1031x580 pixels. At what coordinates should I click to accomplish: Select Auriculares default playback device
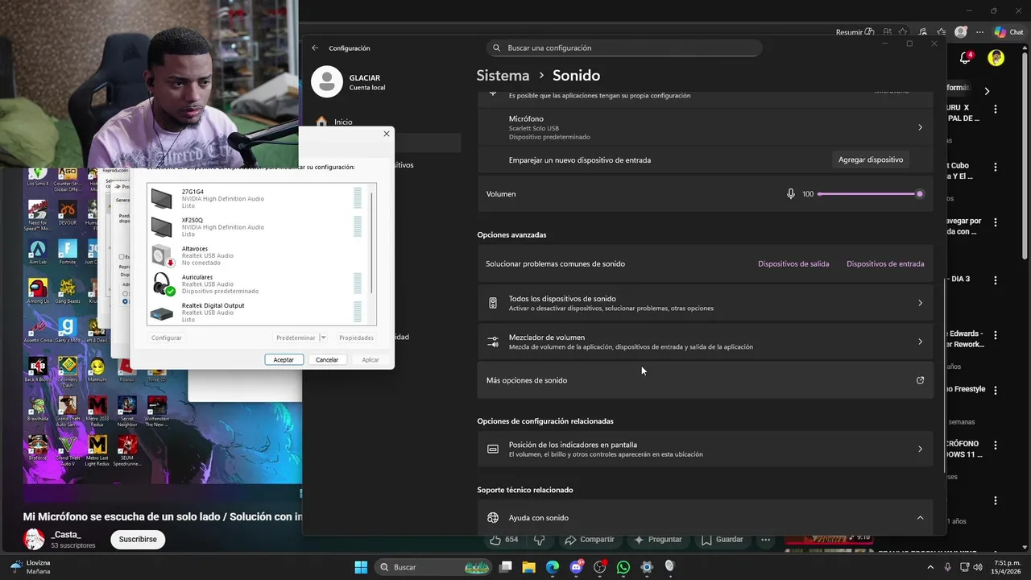258,284
